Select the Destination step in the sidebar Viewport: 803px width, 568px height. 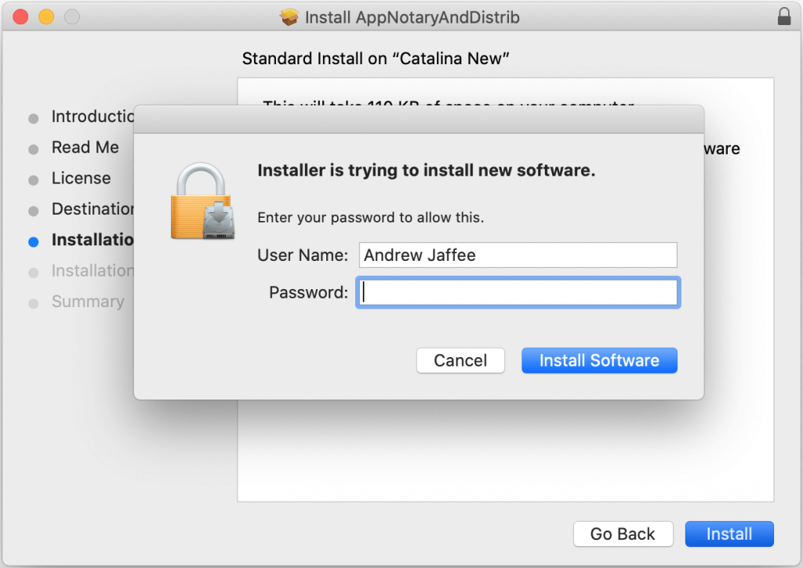pyautogui.click(x=93, y=209)
